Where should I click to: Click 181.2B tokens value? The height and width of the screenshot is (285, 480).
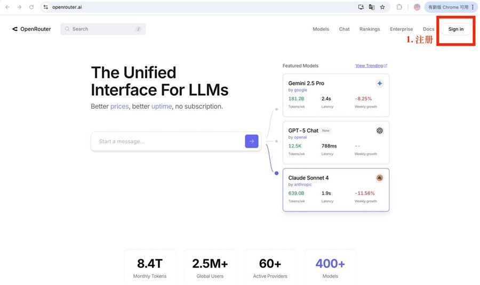297,99
